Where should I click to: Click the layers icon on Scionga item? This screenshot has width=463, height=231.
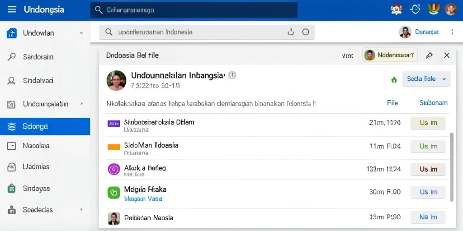pos(11,127)
